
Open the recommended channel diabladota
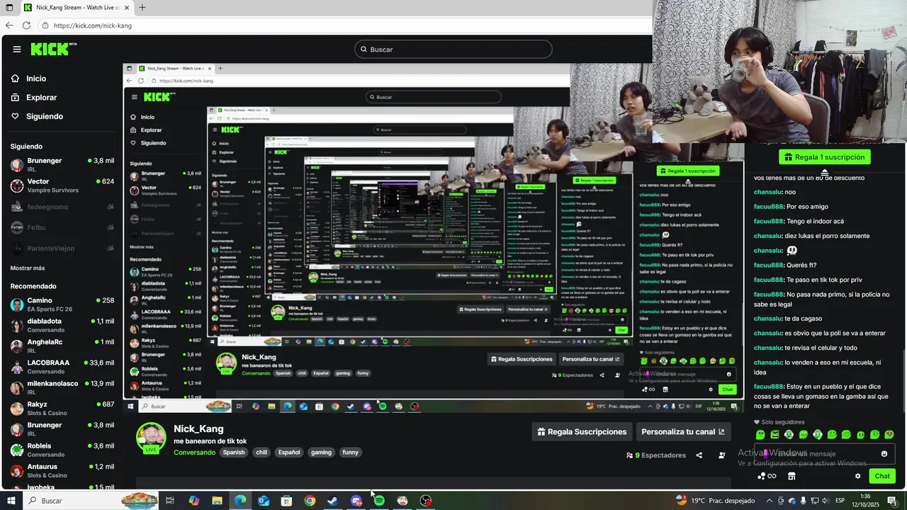click(62, 325)
